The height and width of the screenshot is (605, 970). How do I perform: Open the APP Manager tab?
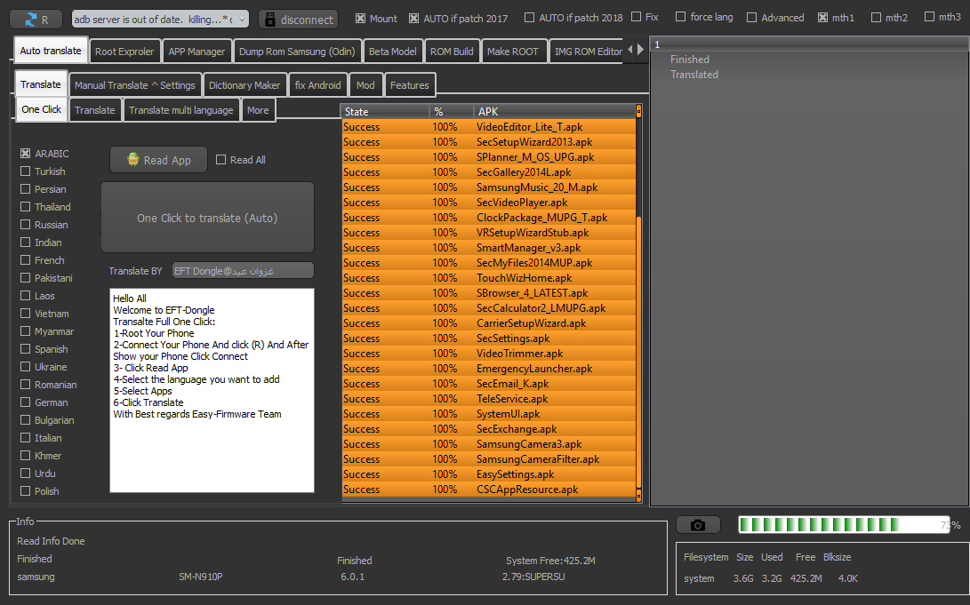pos(196,52)
